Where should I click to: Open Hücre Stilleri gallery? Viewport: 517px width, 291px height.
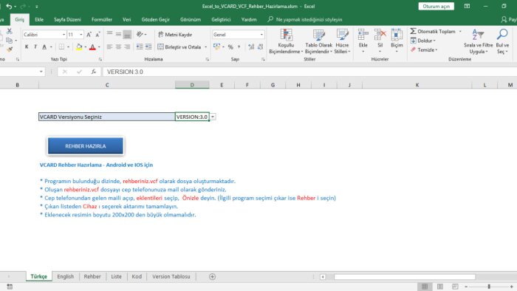pos(342,41)
